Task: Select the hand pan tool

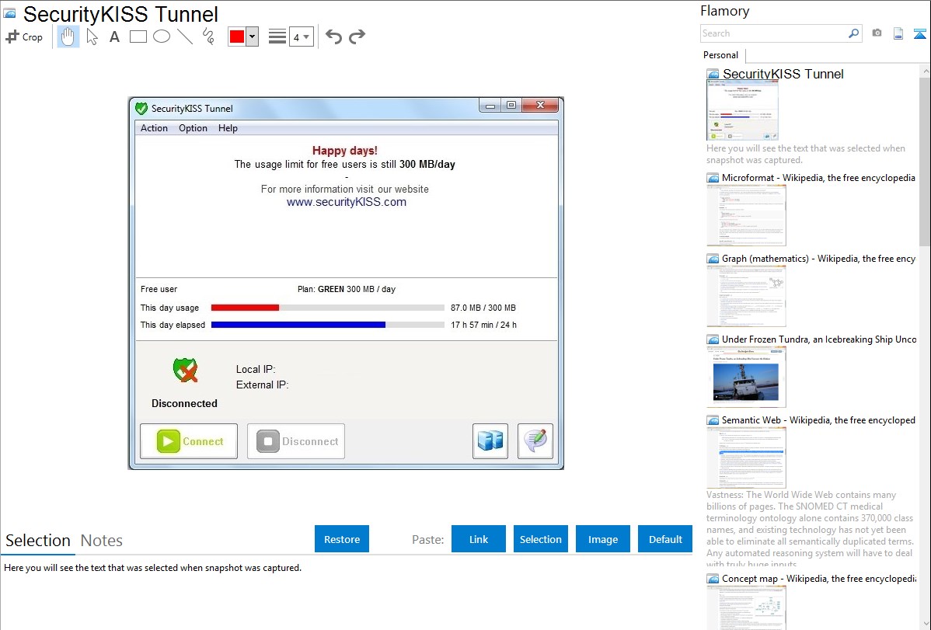Action: (68, 37)
